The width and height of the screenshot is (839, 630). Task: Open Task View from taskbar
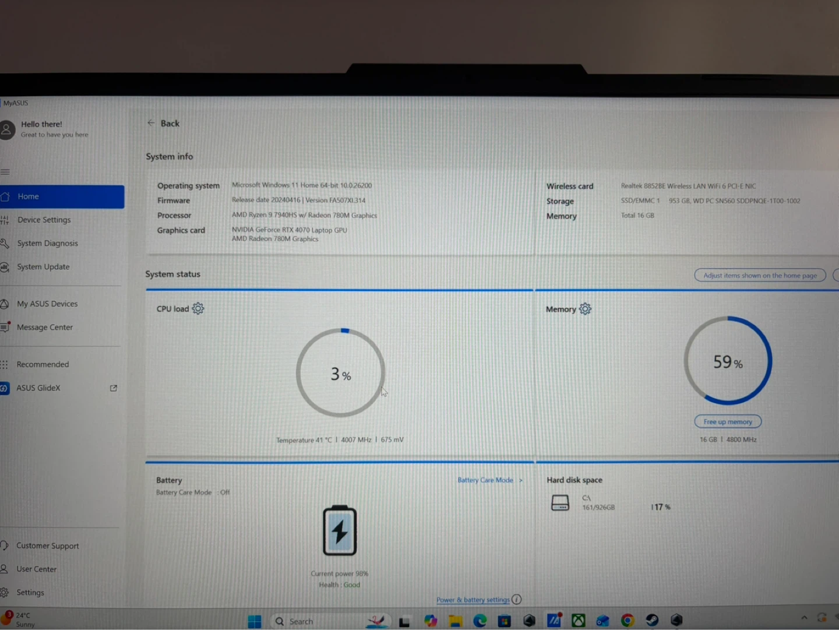[404, 622]
